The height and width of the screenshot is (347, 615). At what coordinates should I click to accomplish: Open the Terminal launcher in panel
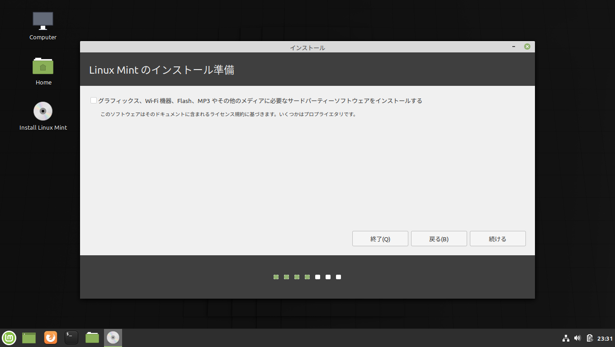click(71, 338)
